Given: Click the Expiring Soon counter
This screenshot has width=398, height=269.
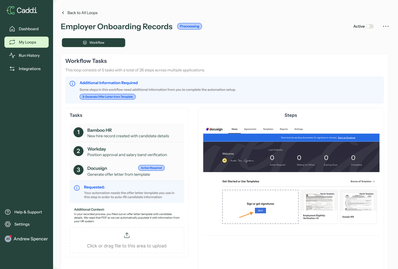Looking at the screenshot, I should [x=331, y=161].
